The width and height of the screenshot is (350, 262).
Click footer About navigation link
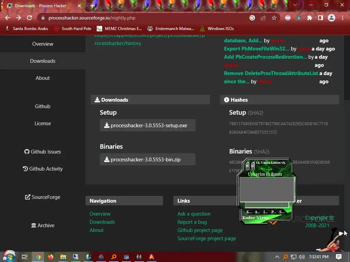pos(96,230)
